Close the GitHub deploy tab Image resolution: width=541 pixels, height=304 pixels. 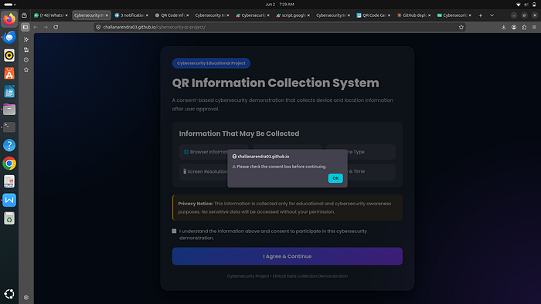[x=429, y=15]
